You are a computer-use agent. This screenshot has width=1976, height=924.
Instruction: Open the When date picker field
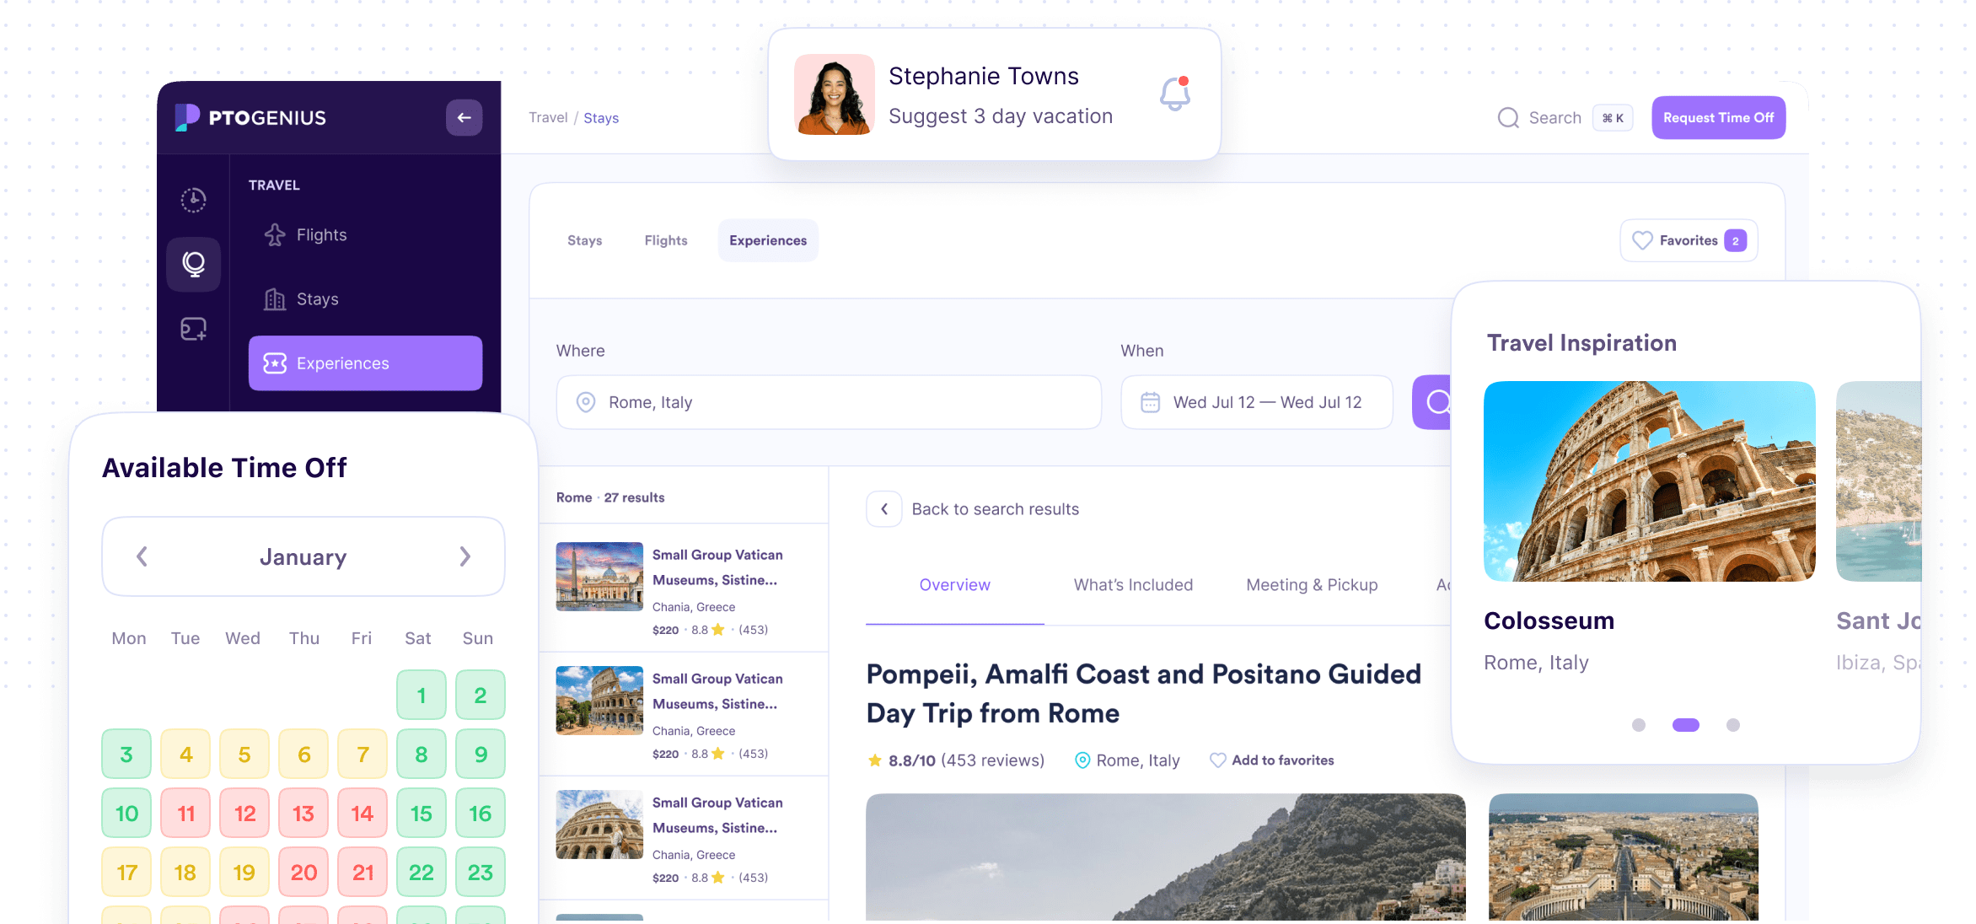[1256, 402]
